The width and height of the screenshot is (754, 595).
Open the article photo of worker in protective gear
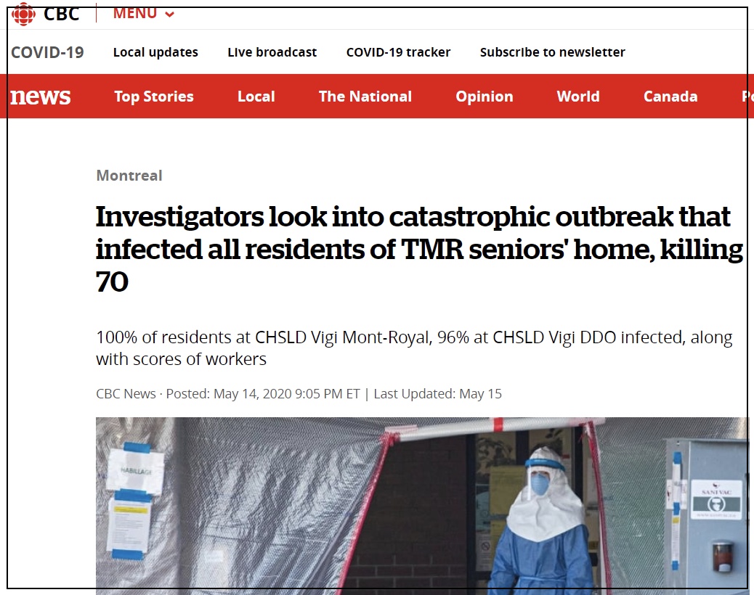422,506
